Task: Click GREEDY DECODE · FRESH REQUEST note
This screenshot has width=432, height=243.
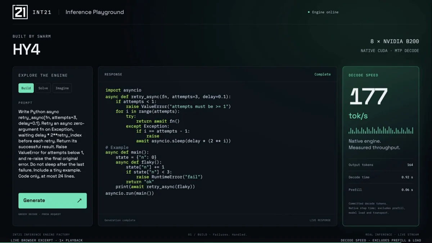Action: 40,214
